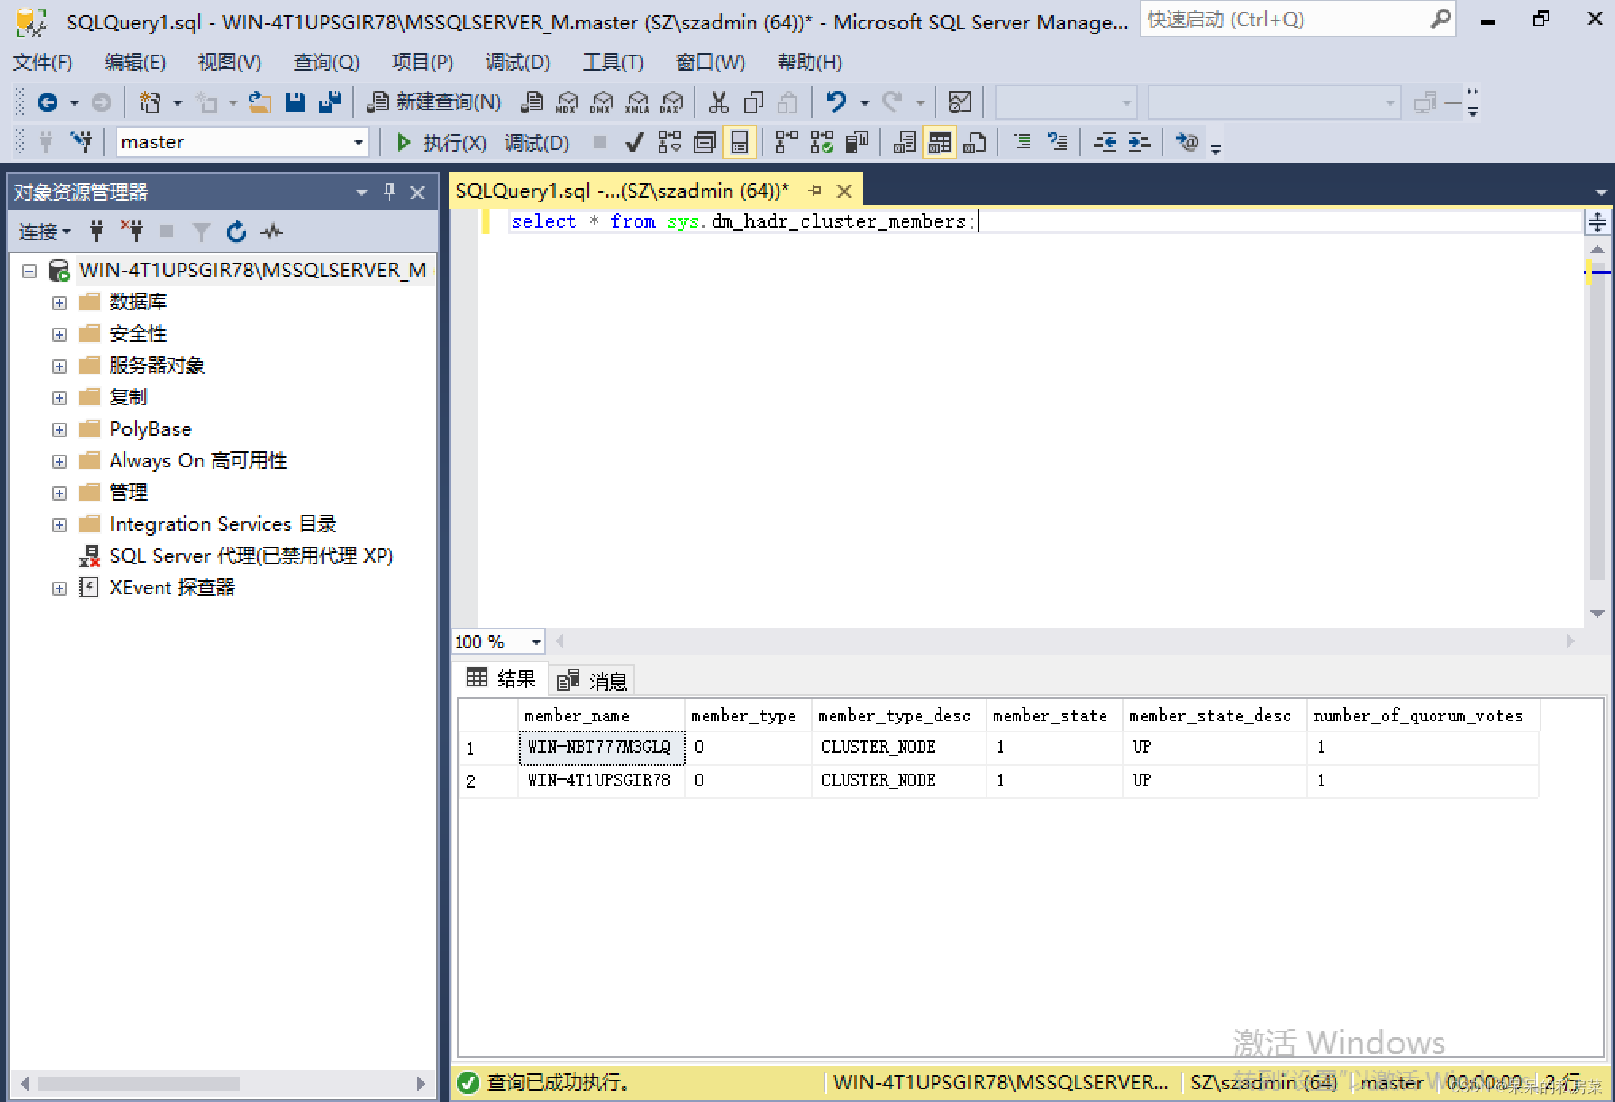
Task: Toggle Include Live Query Statistics icon
Action: click(821, 143)
